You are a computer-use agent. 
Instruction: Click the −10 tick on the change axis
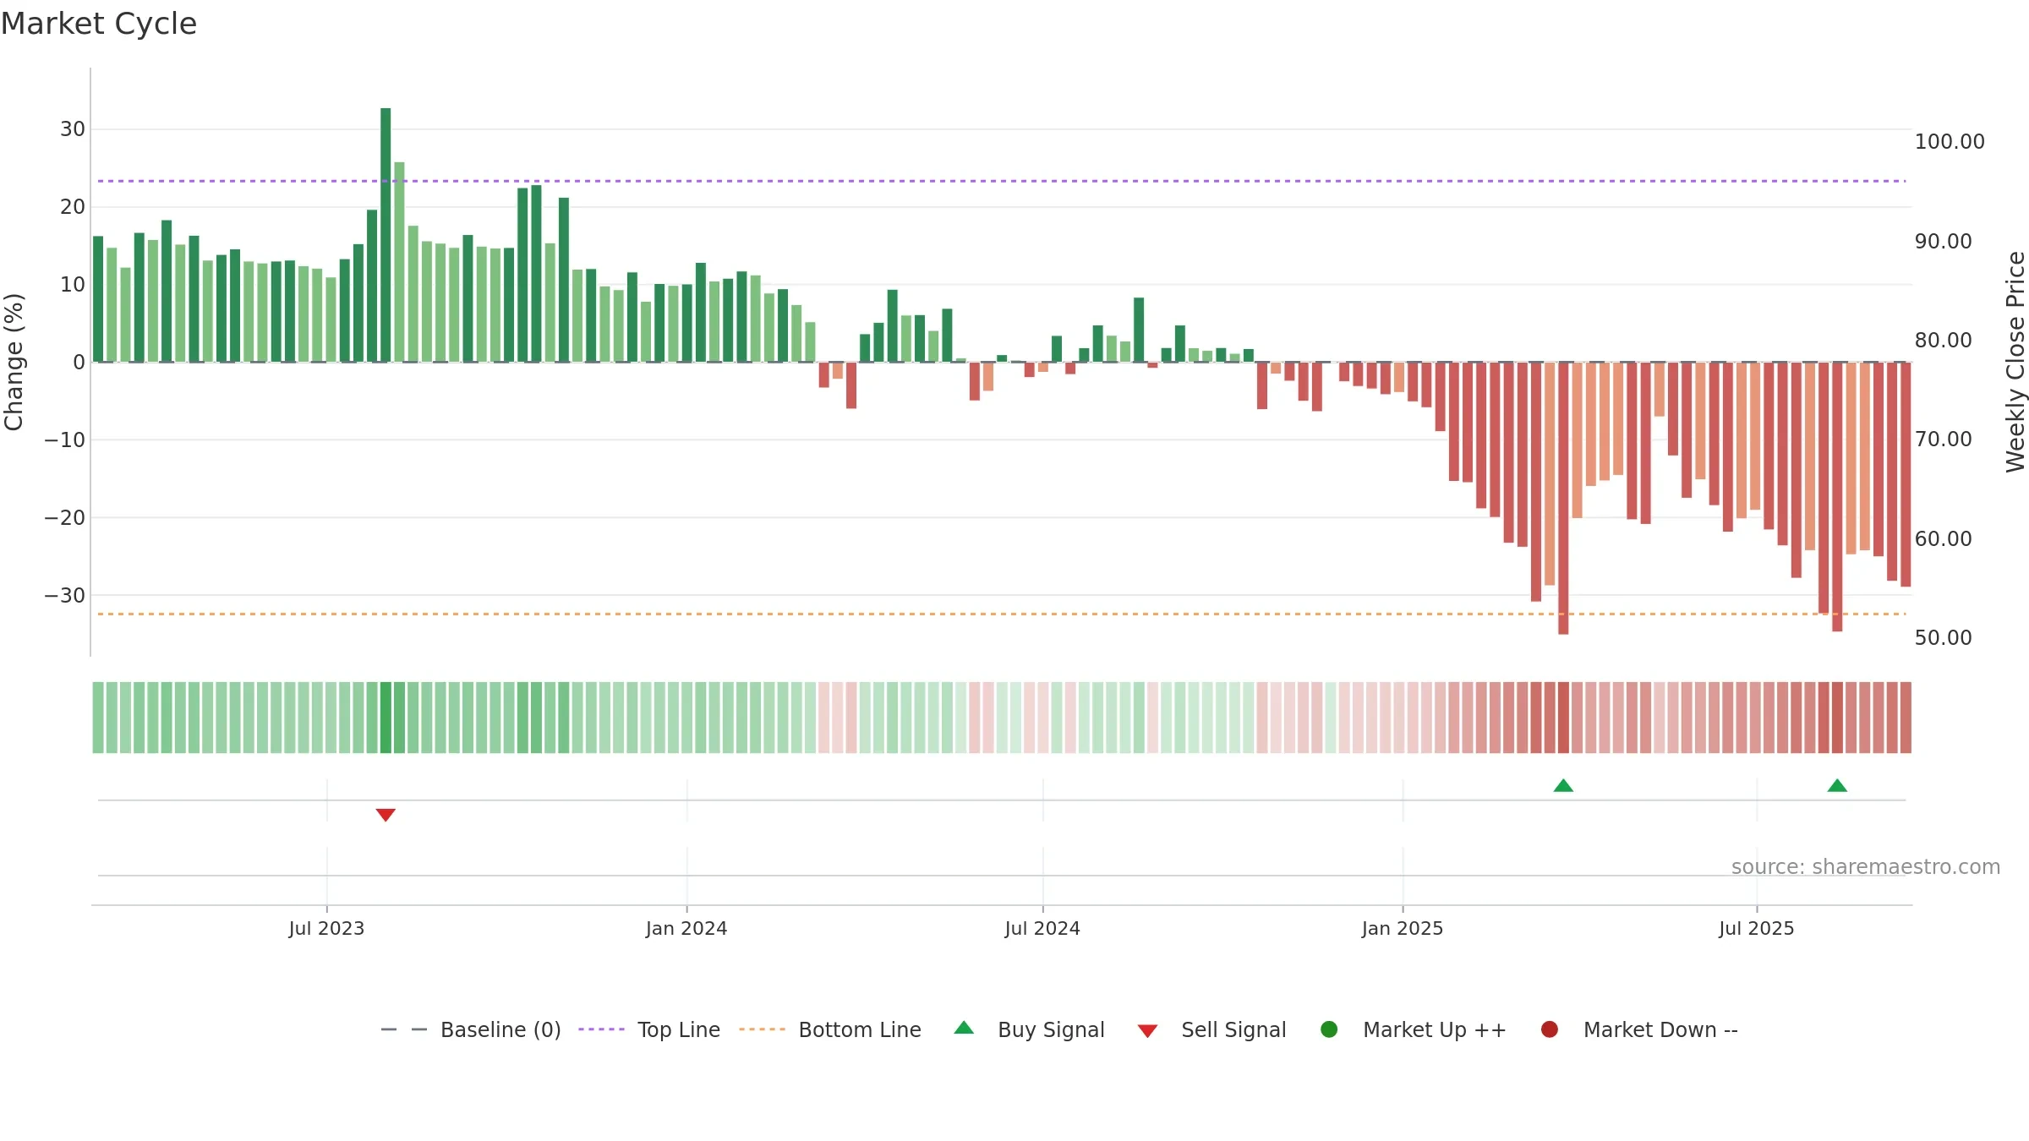click(x=65, y=439)
